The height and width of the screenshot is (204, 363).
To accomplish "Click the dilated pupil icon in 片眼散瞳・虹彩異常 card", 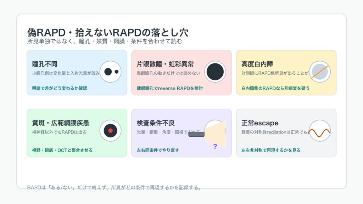I will (215, 72).
